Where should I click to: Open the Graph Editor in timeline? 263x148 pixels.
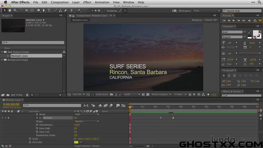coord(123,105)
